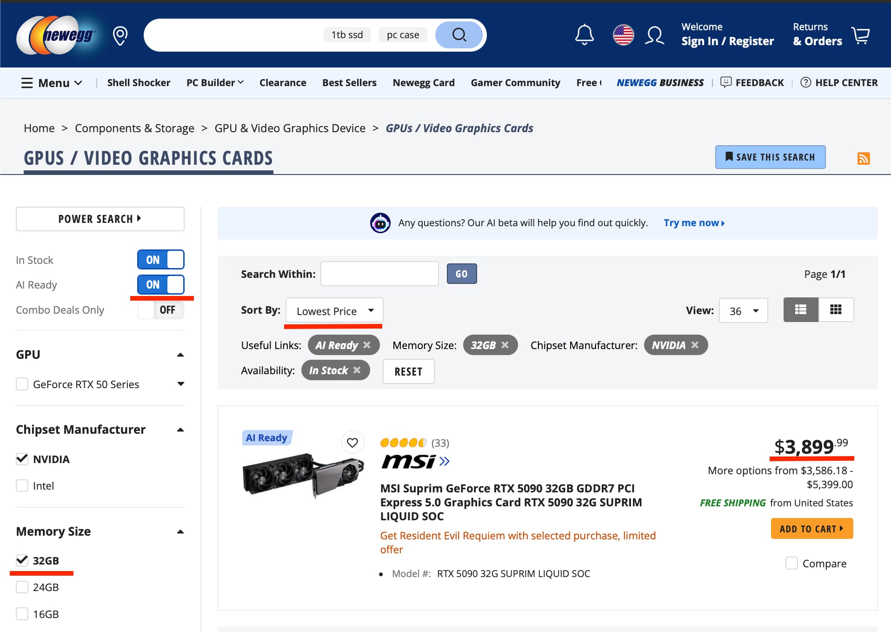Add MSI Suprim card to wishlist heart

coord(352,442)
